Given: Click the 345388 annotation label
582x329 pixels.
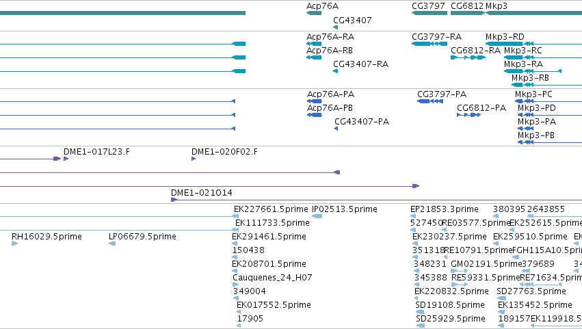Looking at the screenshot, I should tap(431, 278).
